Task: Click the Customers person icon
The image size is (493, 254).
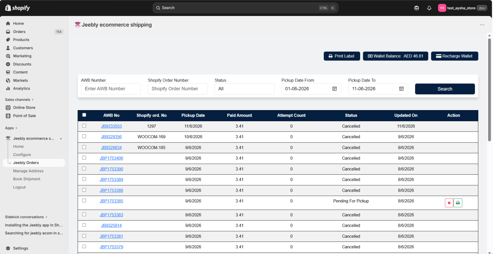Action: (x=8, y=48)
